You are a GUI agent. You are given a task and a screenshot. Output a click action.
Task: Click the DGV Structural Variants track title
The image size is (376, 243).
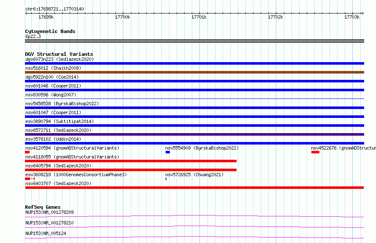click(59, 54)
